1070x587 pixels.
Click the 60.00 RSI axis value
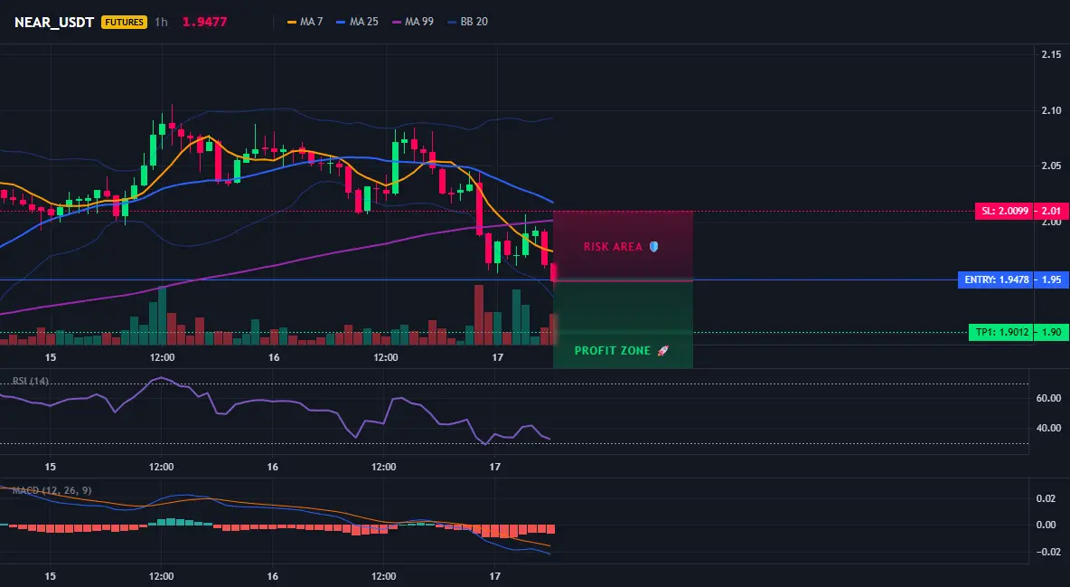point(1048,398)
